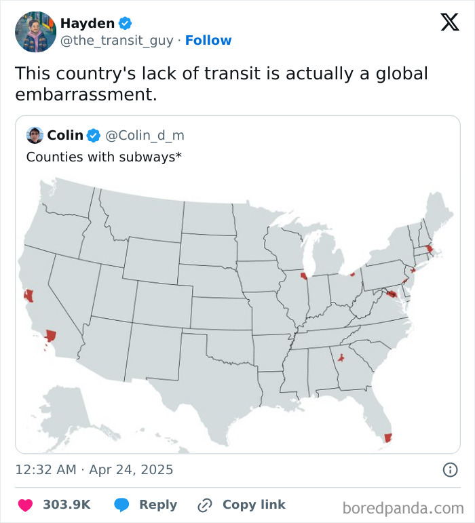Click the quoted tweet text 'Counties with subways*'
The height and width of the screenshot is (523, 475).
click(104, 157)
